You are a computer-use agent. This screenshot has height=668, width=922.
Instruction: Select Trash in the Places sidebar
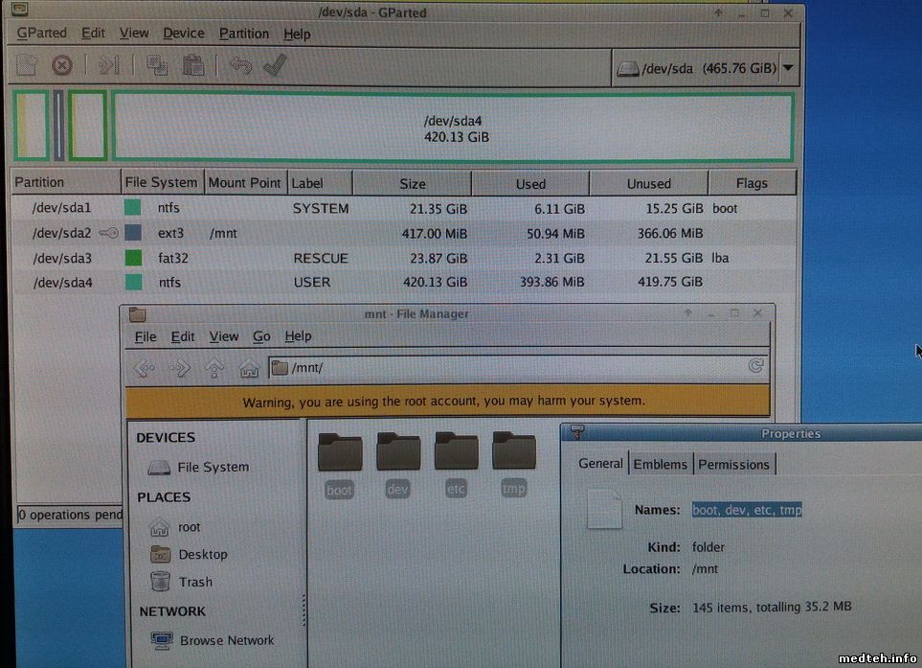pyautogui.click(x=195, y=582)
